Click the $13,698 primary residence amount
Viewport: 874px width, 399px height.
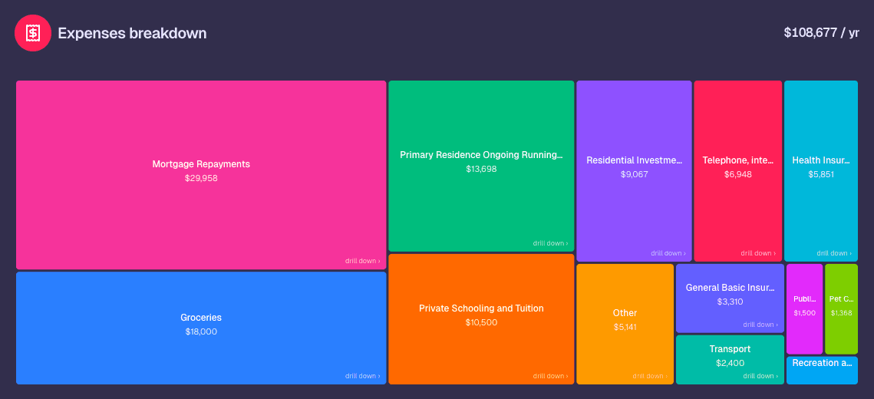pyautogui.click(x=481, y=169)
